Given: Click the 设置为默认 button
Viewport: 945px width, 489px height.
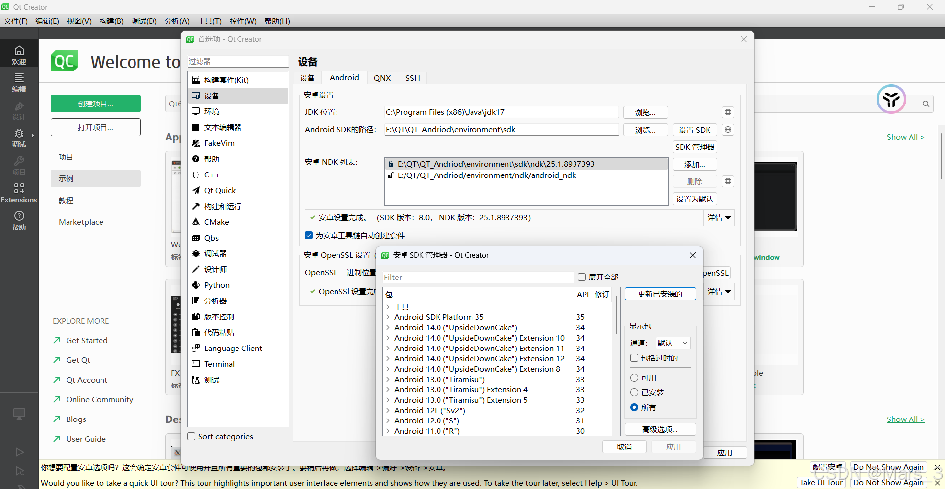Looking at the screenshot, I should click(695, 199).
